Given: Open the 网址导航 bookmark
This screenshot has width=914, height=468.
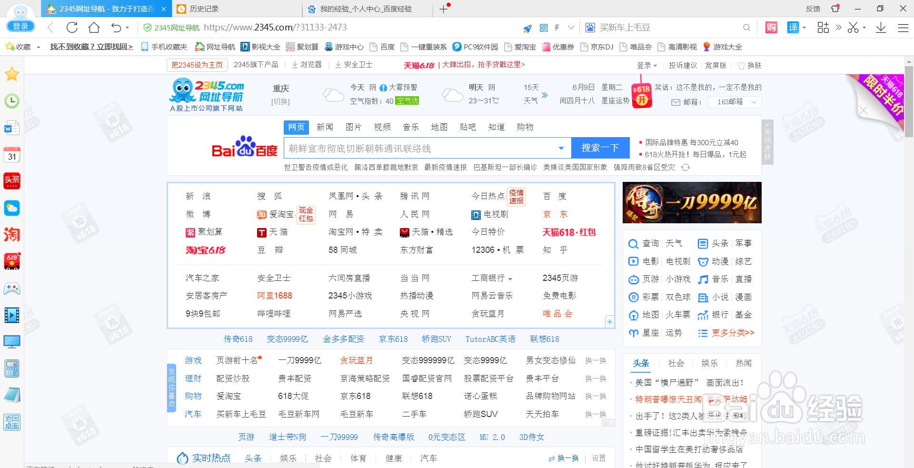Looking at the screenshot, I should click(x=215, y=47).
